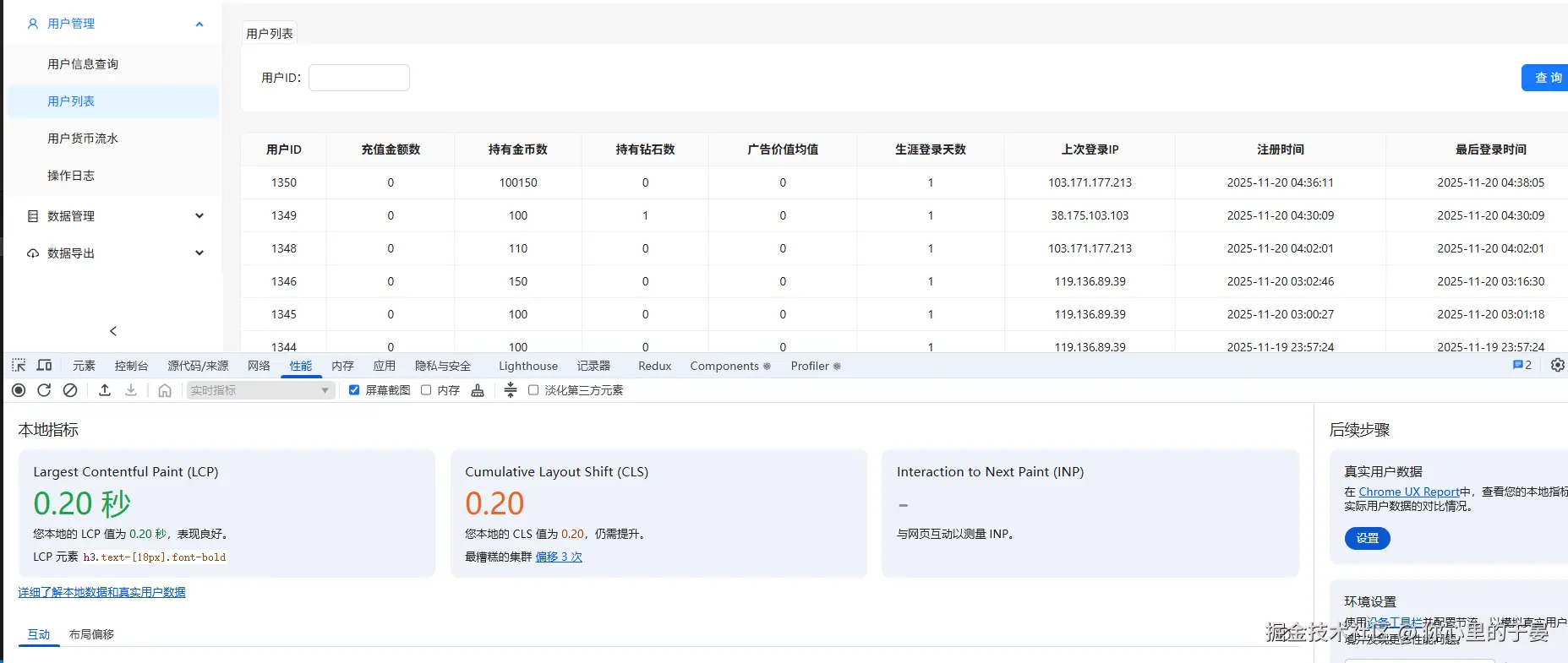Click the 偏移 3 次 link

point(559,557)
